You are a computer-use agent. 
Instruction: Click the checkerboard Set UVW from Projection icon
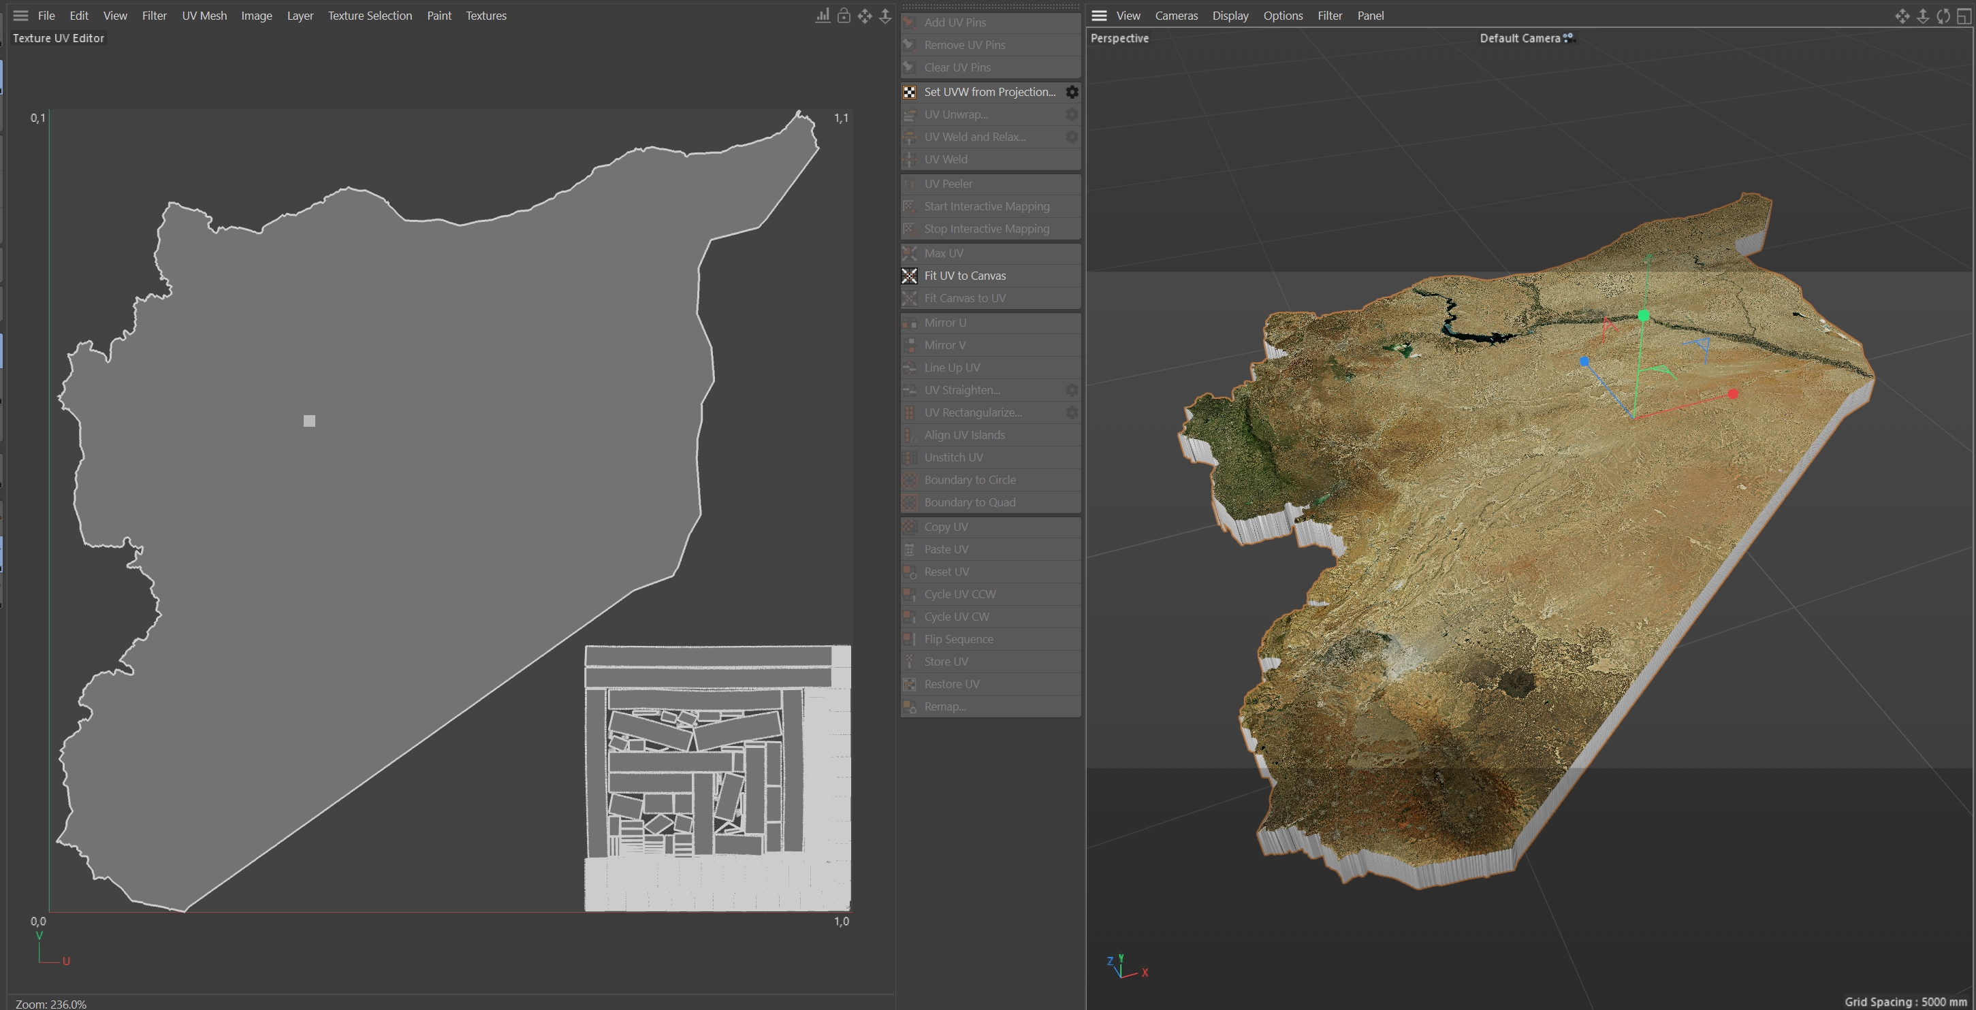910,92
